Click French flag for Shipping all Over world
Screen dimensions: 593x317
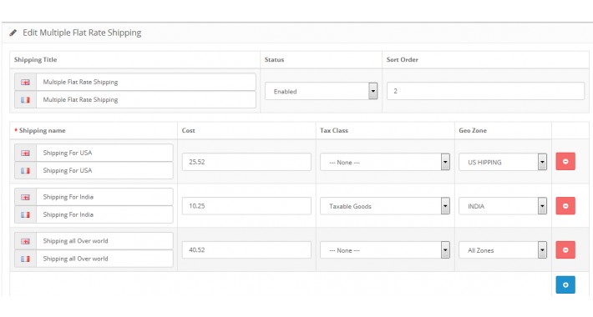tap(25, 259)
